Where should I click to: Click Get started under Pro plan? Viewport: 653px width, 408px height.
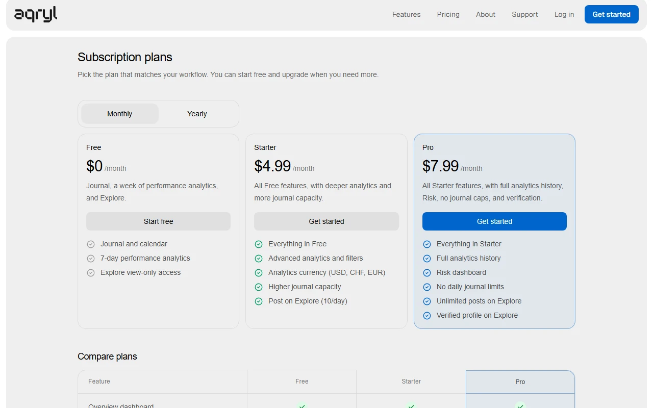click(494, 221)
